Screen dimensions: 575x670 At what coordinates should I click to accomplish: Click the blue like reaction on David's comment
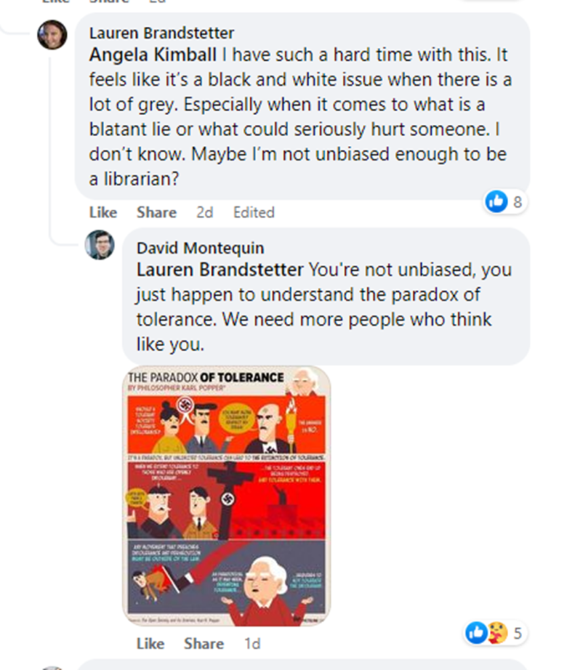coord(476,633)
